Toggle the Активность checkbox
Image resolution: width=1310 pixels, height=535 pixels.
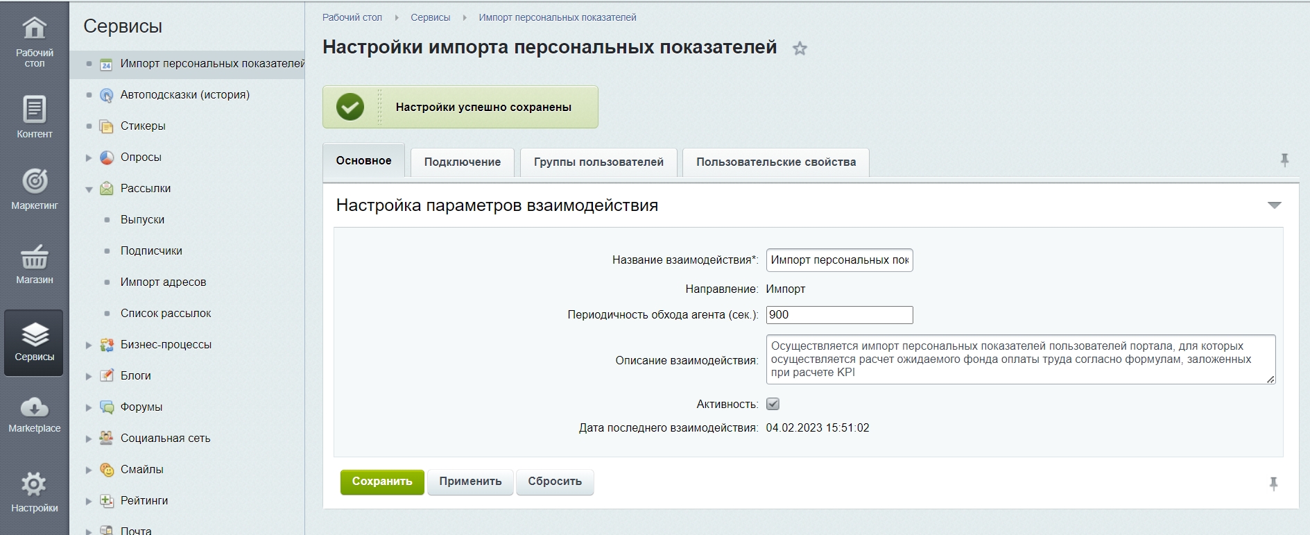tap(773, 404)
